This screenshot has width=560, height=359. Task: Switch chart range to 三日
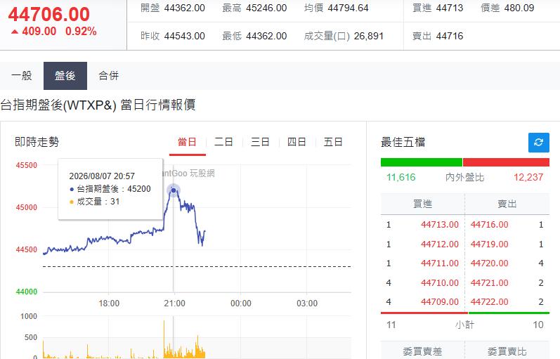pos(260,142)
